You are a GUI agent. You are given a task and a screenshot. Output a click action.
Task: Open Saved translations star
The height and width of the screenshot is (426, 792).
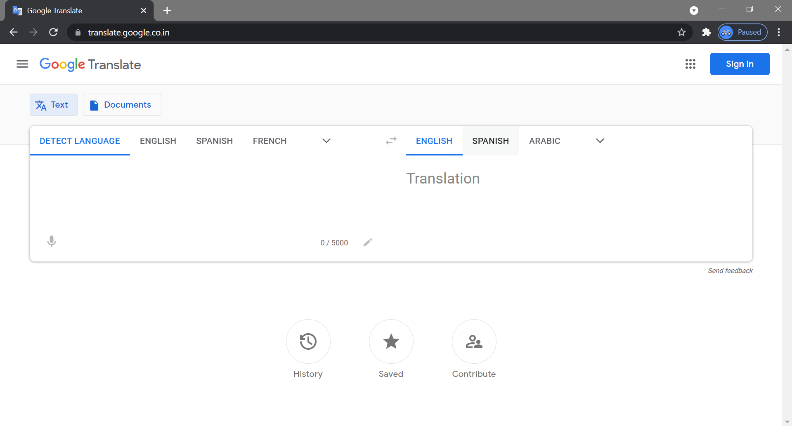[391, 341]
